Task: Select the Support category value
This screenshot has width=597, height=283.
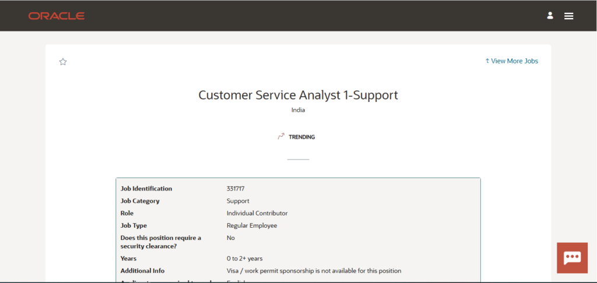Action: point(238,201)
